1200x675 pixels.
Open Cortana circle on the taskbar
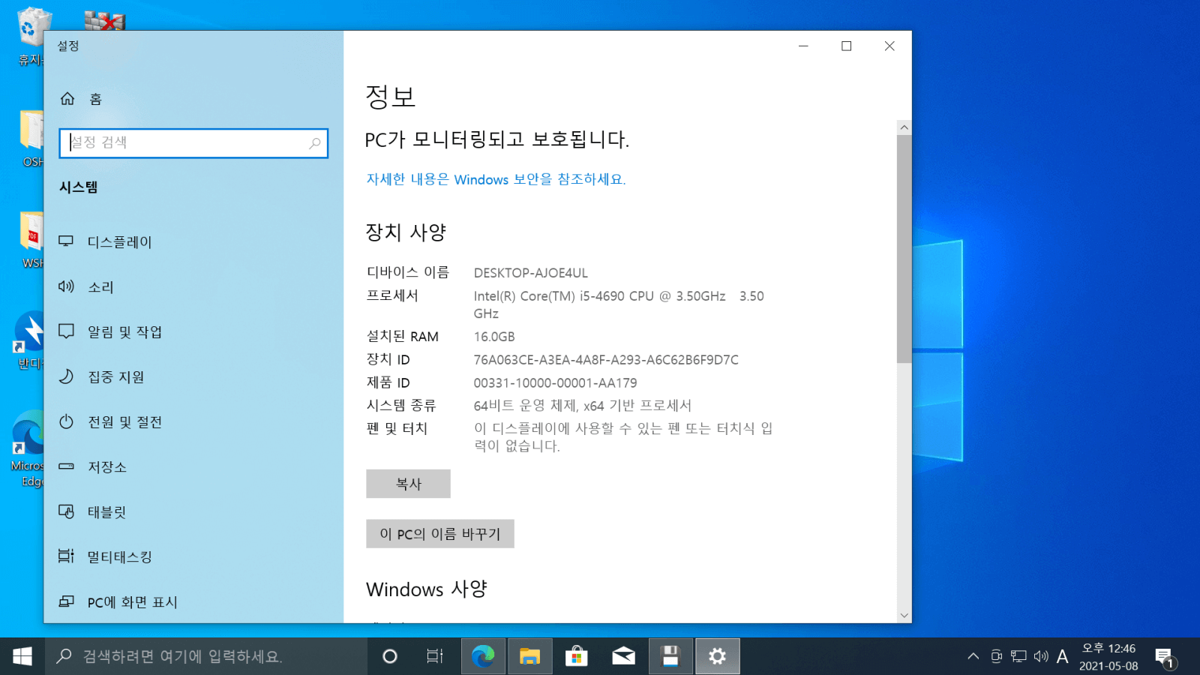pyautogui.click(x=389, y=656)
